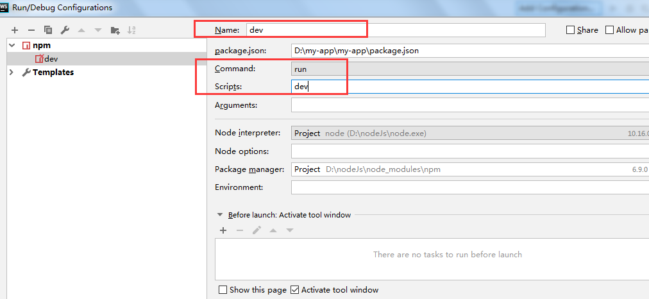Click the Run/Debug Configurations window title

[62, 8]
